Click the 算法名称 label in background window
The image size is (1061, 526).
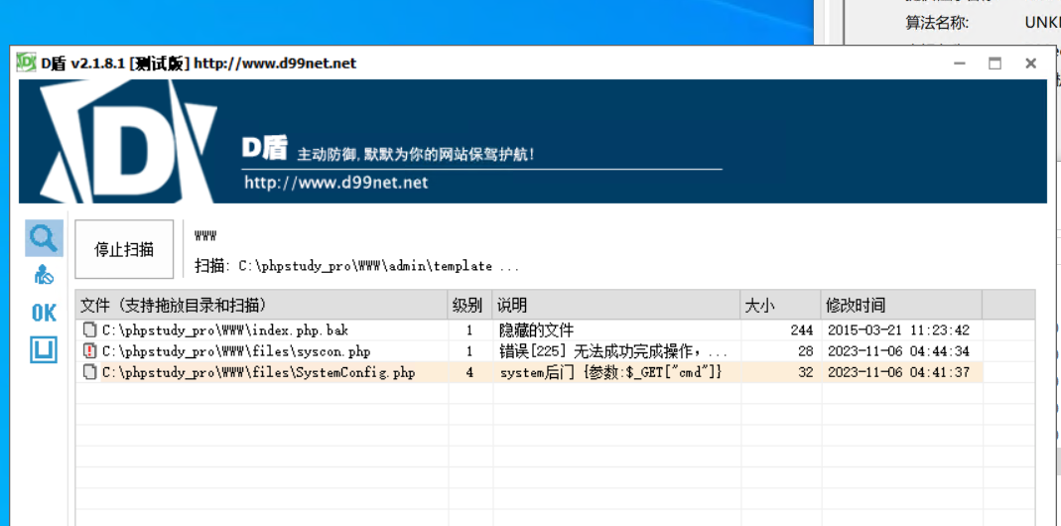coord(937,23)
